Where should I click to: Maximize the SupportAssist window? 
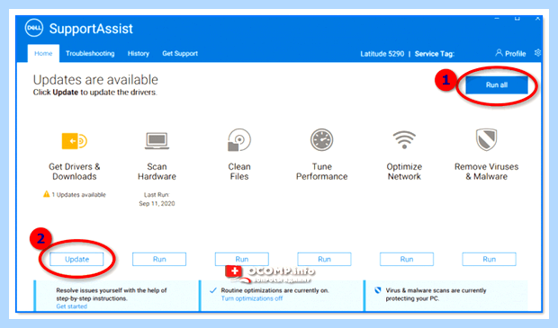click(517, 19)
